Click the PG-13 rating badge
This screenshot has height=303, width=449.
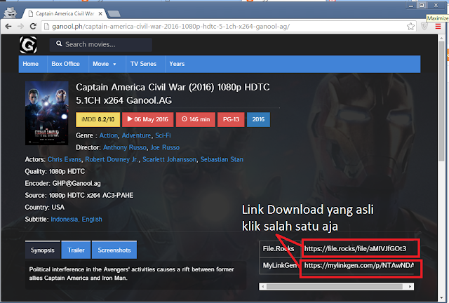pos(231,119)
